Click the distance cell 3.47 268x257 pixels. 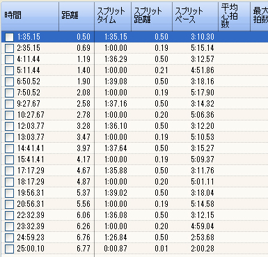click(84, 137)
